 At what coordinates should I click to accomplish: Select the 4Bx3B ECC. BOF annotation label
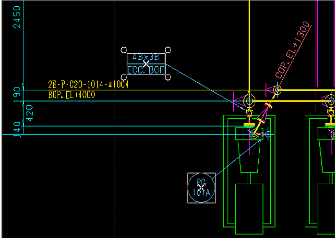click(146, 64)
